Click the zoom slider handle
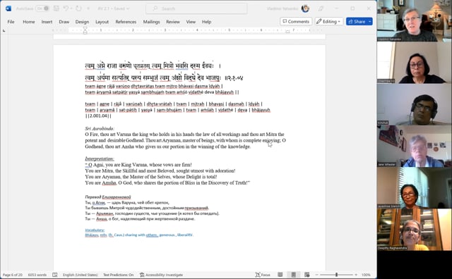The height and width of the screenshot is (279, 452). (336, 275)
